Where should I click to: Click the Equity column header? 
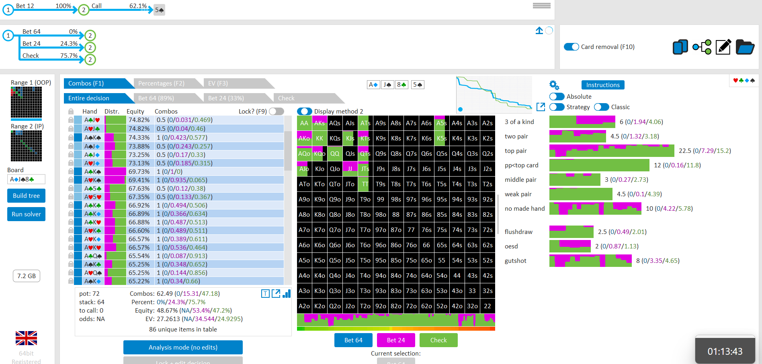point(135,112)
